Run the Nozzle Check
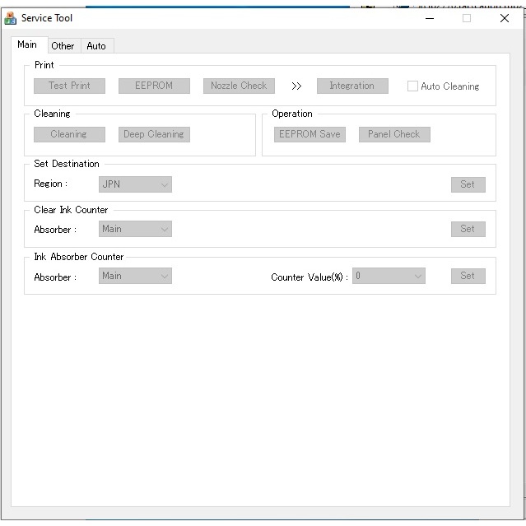This screenshot has width=526, height=526. pyautogui.click(x=239, y=86)
